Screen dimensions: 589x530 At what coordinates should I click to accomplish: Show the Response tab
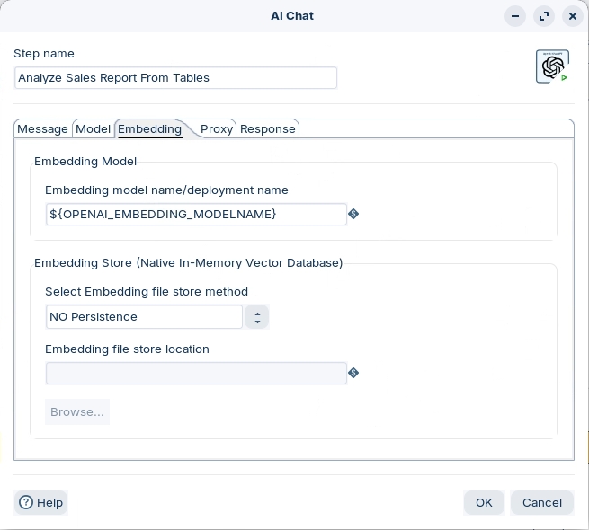(x=268, y=129)
